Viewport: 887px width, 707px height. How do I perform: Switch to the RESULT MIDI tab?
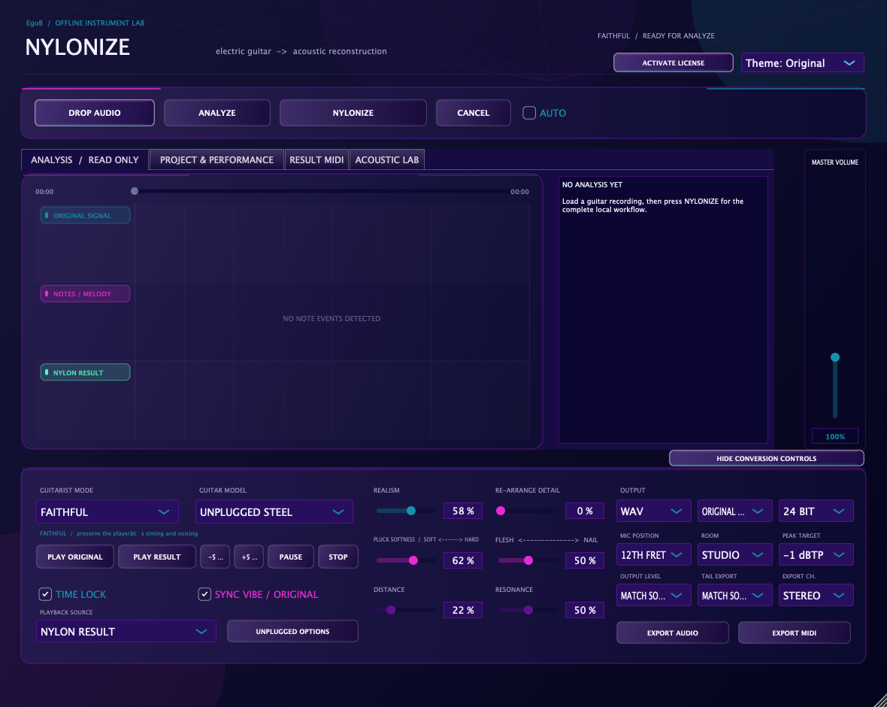point(316,159)
